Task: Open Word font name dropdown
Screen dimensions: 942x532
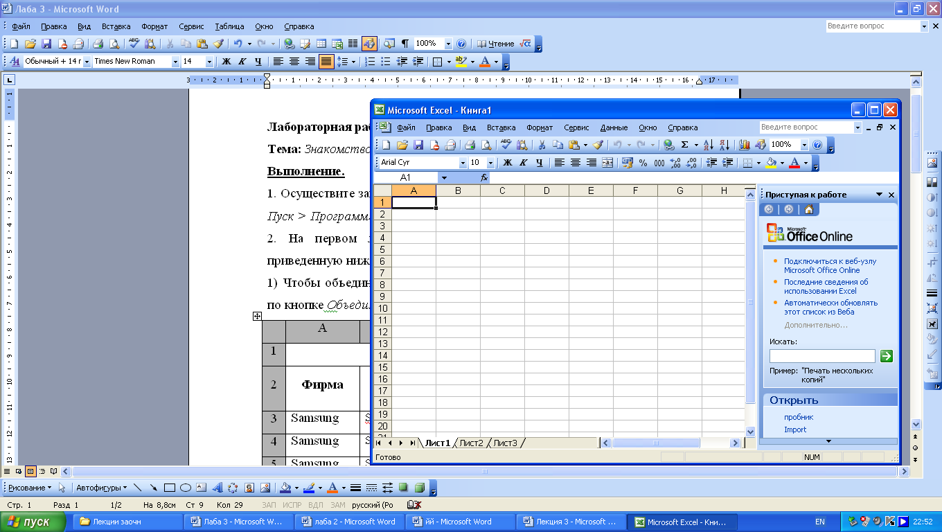Action: click(x=174, y=62)
